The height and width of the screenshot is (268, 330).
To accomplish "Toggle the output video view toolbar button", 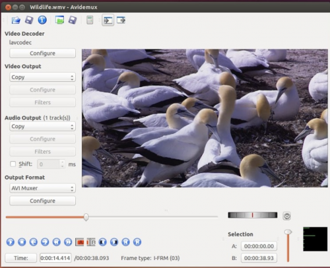I will point(121,20).
